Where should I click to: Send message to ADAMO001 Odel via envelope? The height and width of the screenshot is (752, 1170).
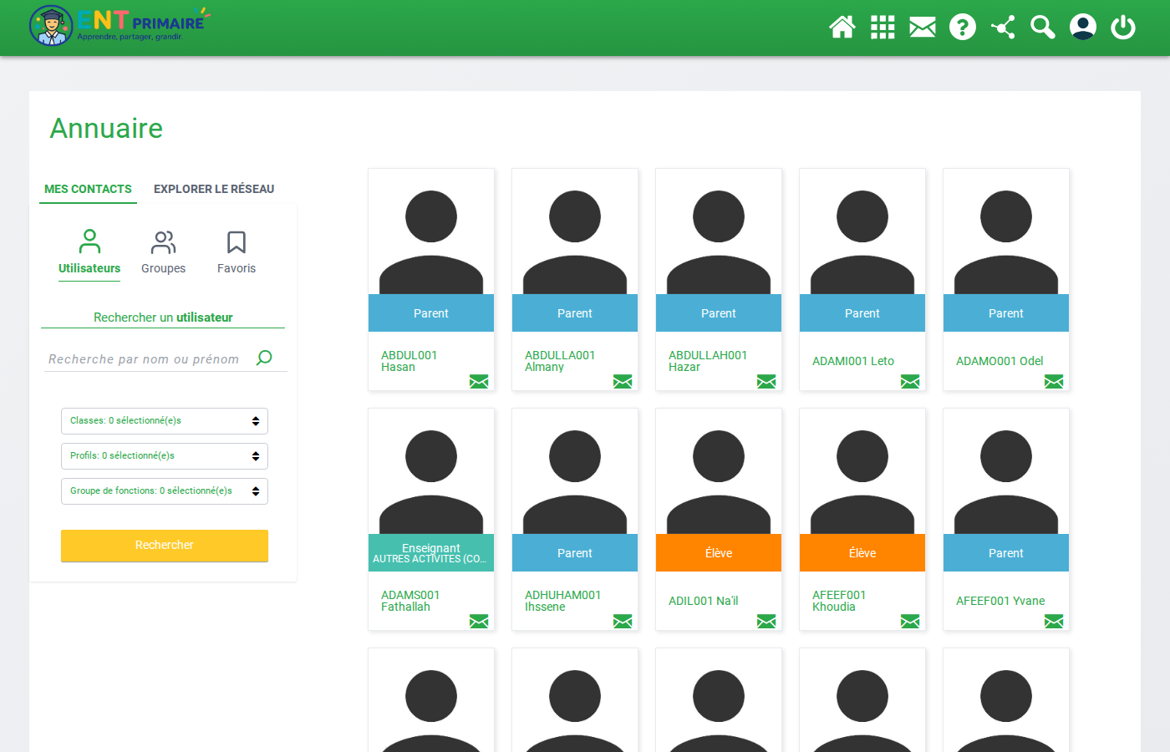coord(1054,382)
